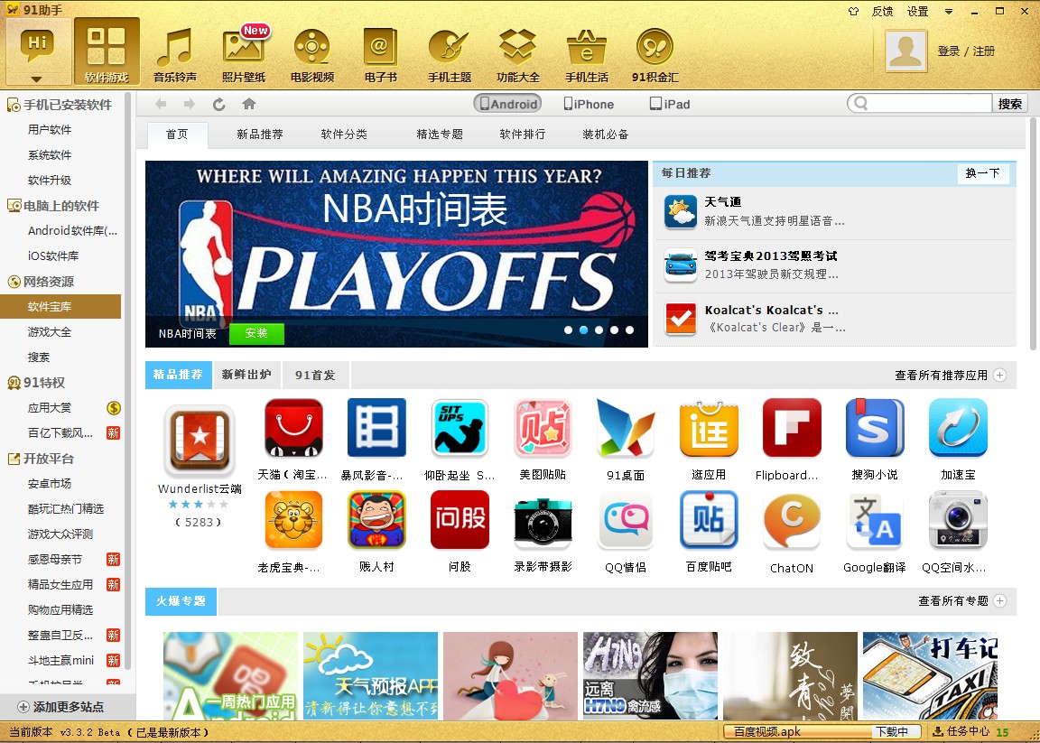Open the 美图贴贴 app icon
Screen dimensions: 1040x743
(x=543, y=428)
